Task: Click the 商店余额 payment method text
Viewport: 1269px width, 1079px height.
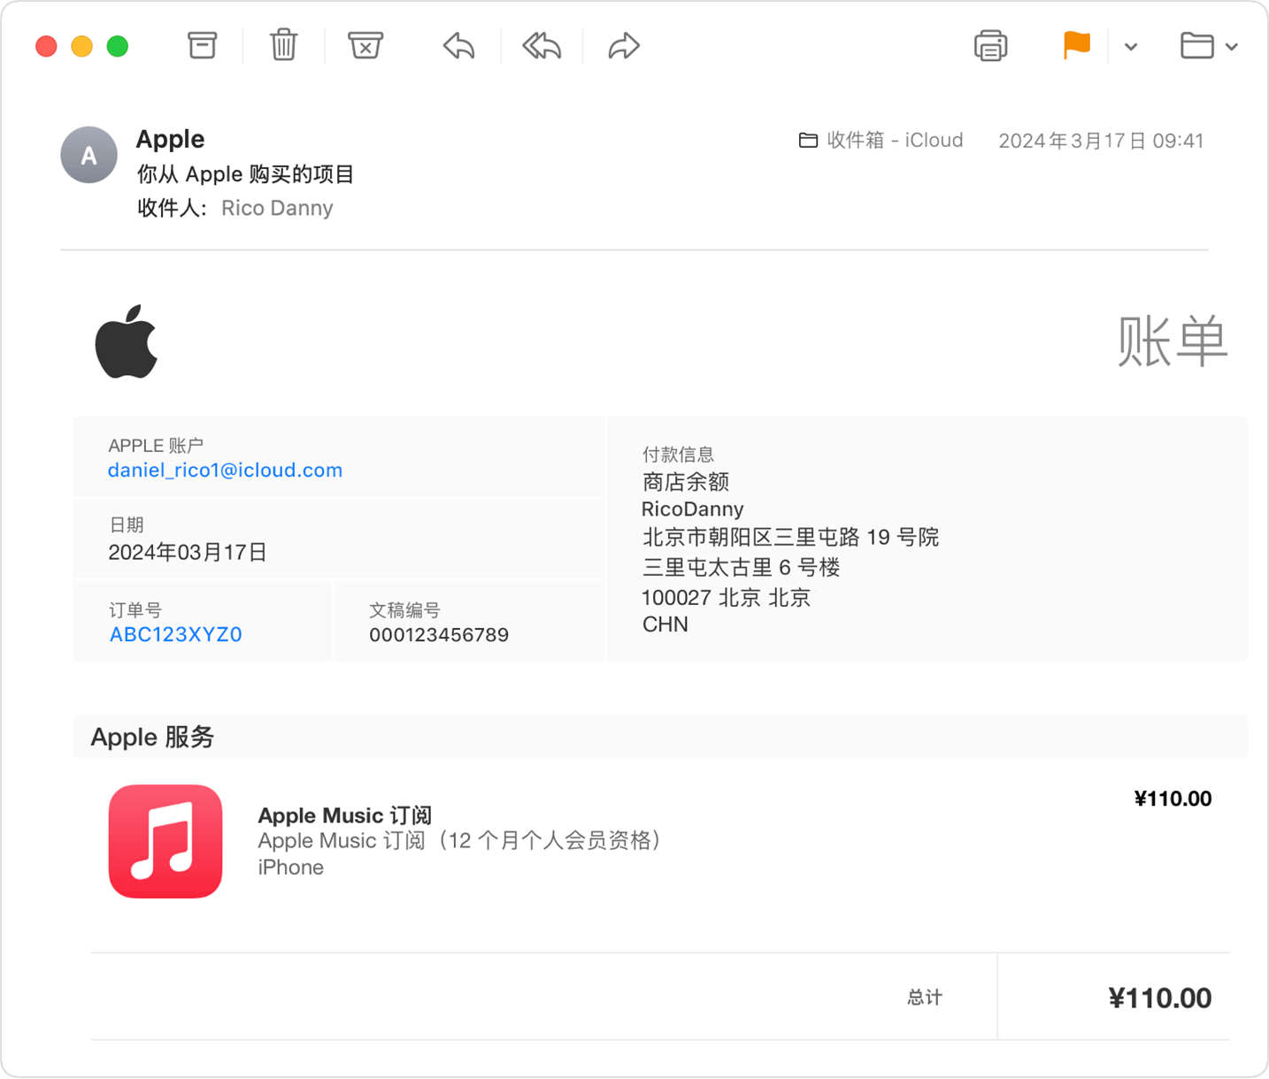Action: 686,482
